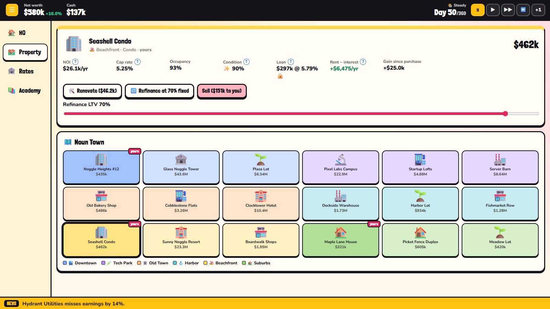Show help for NOI

click(x=75, y=62)
